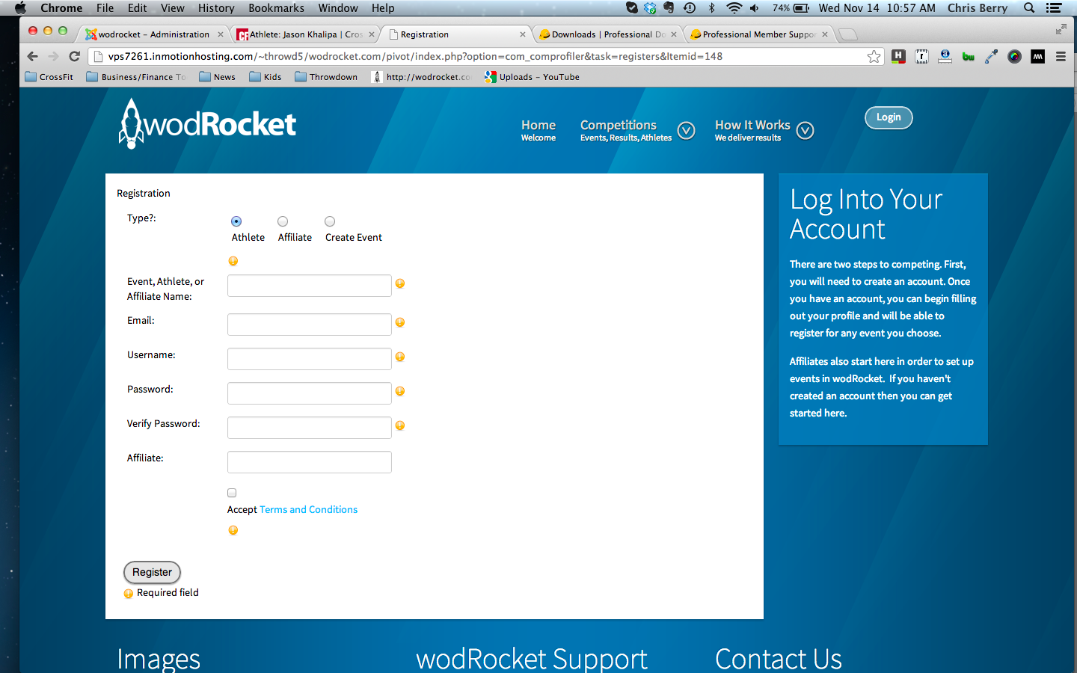
Task: Click the browser fullscreen arrows icon
Action: (1061, 29)
